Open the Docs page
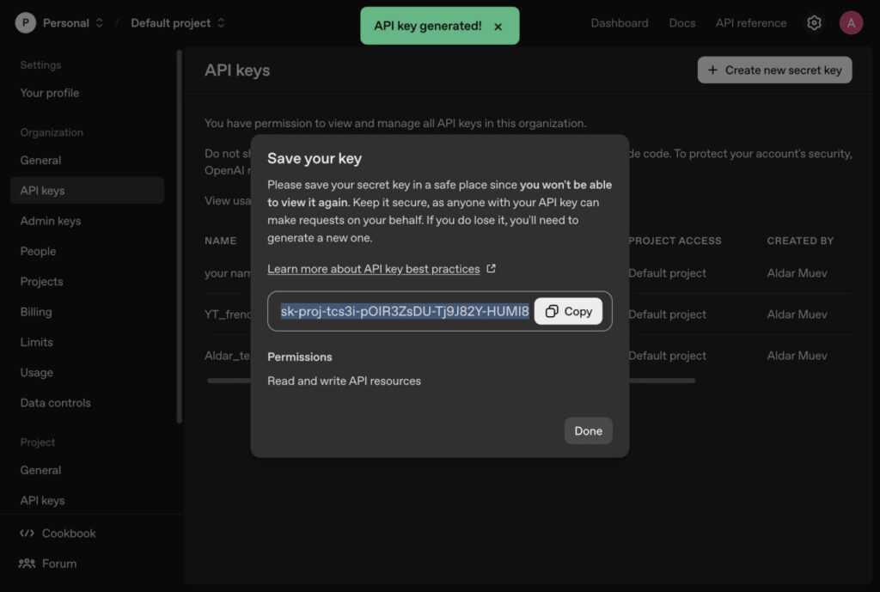The width and height of the screenshot is (880, 592). [681, 23]
